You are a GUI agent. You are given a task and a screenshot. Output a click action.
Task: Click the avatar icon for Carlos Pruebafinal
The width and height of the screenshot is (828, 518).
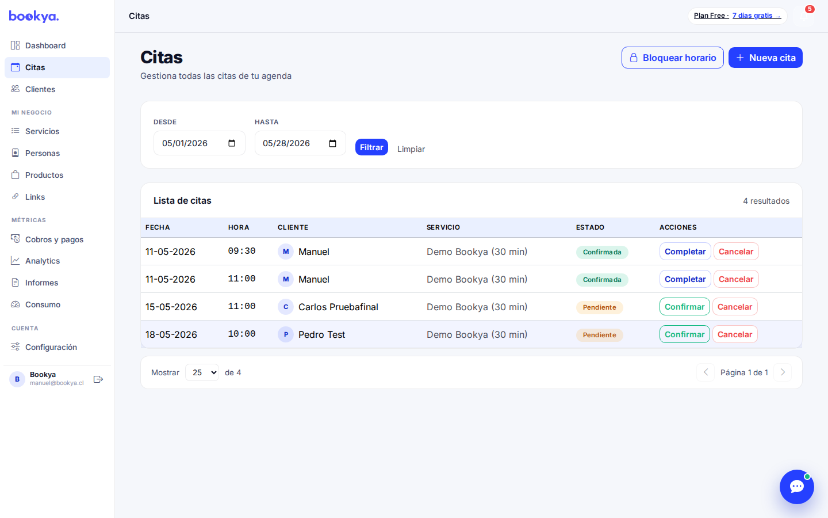coord(286,307)
